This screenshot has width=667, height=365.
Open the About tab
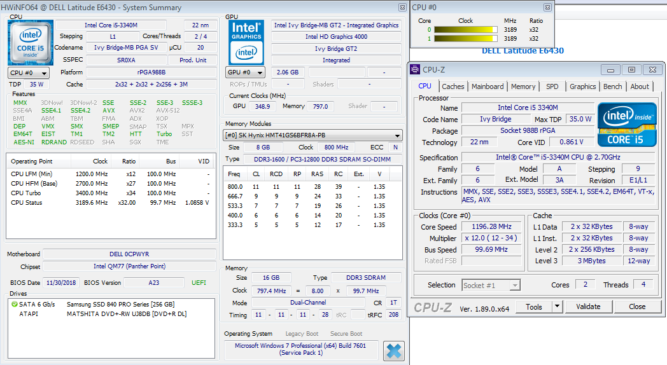tap(640, 86)
